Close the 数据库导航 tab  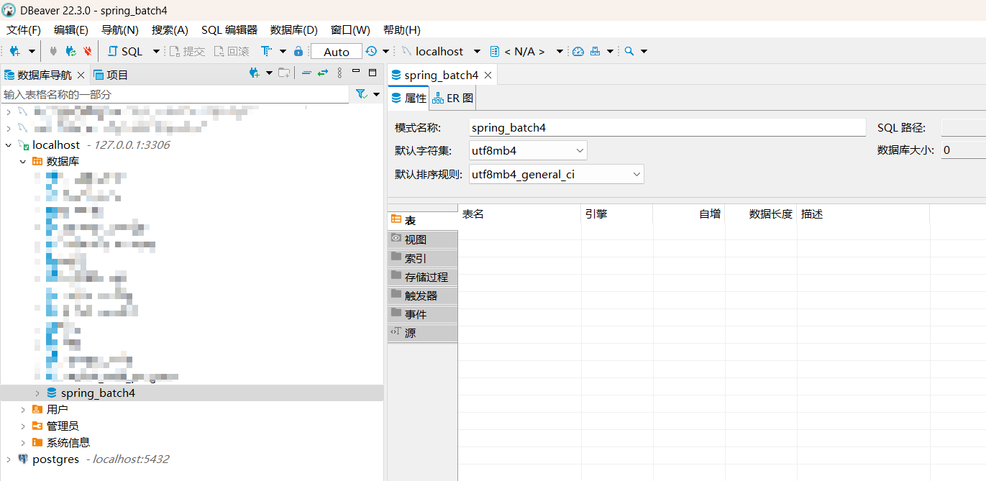click(x=81, y=75)
